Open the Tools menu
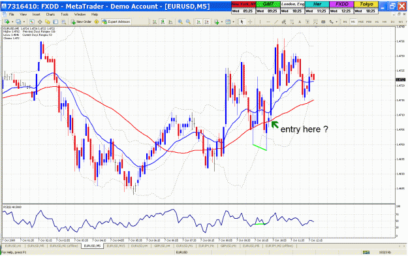 tap(65, 14)
